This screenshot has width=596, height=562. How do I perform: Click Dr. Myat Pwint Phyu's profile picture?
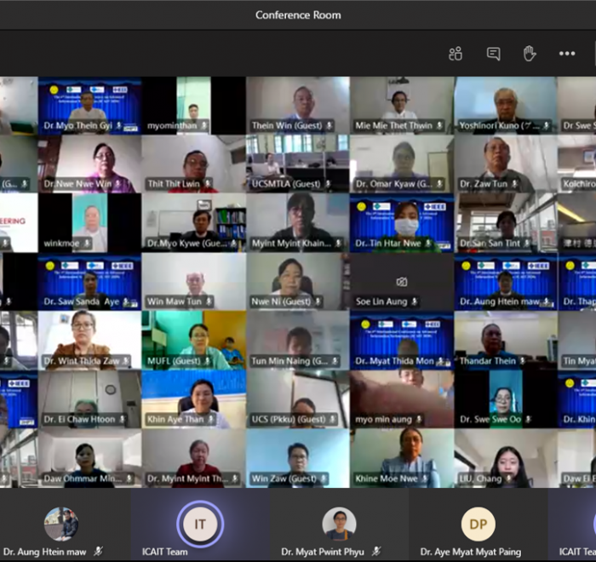point(339,524)
